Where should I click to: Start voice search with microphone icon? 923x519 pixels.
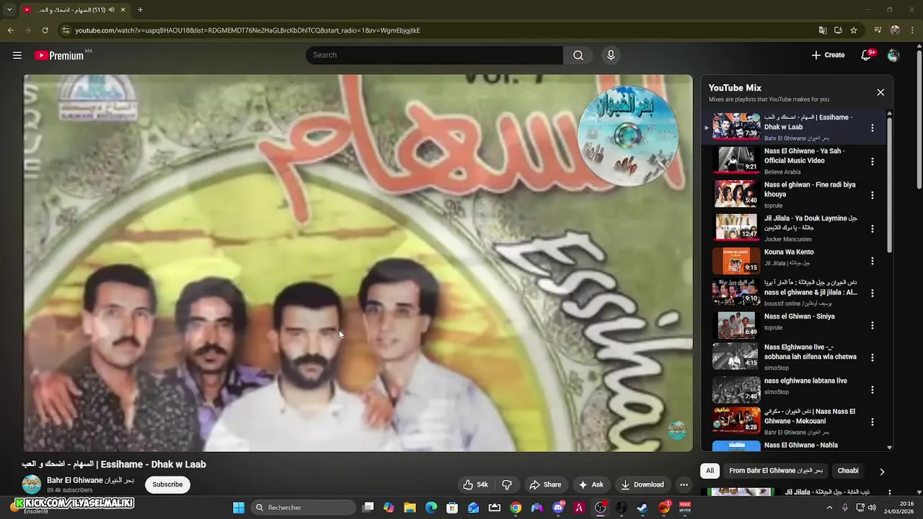(x=611, y=56)
